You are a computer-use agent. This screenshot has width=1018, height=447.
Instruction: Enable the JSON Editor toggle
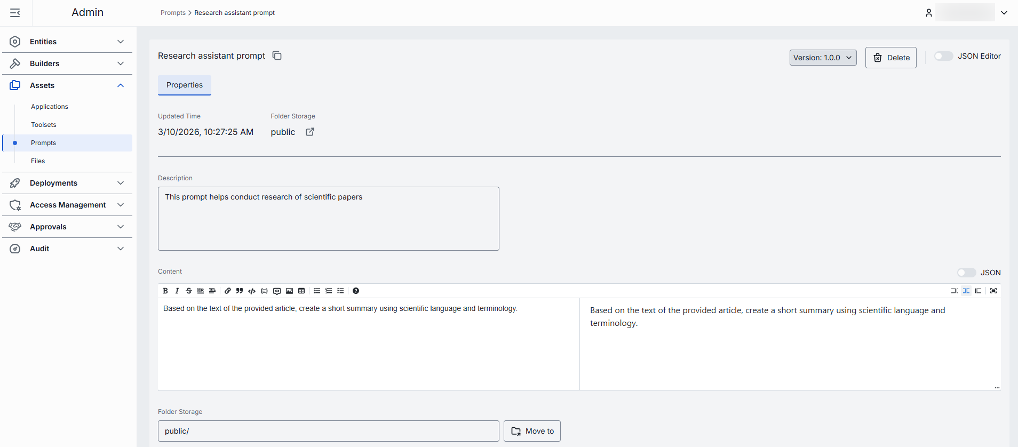943,56
